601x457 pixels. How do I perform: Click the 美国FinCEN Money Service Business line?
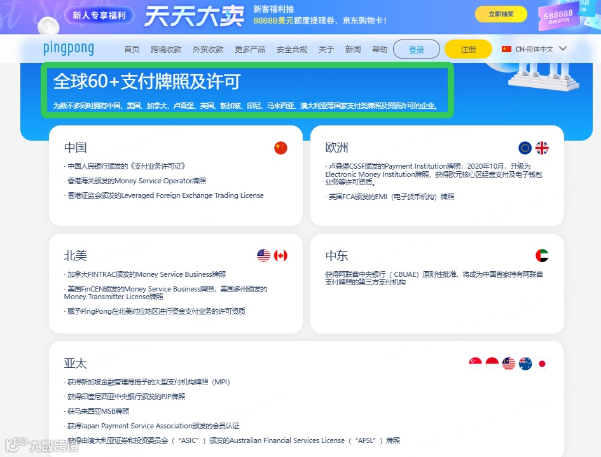coord(165,293)
